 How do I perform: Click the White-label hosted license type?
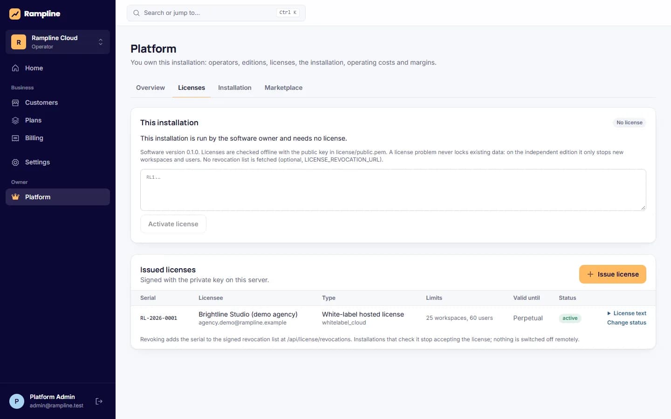point(363,314)
